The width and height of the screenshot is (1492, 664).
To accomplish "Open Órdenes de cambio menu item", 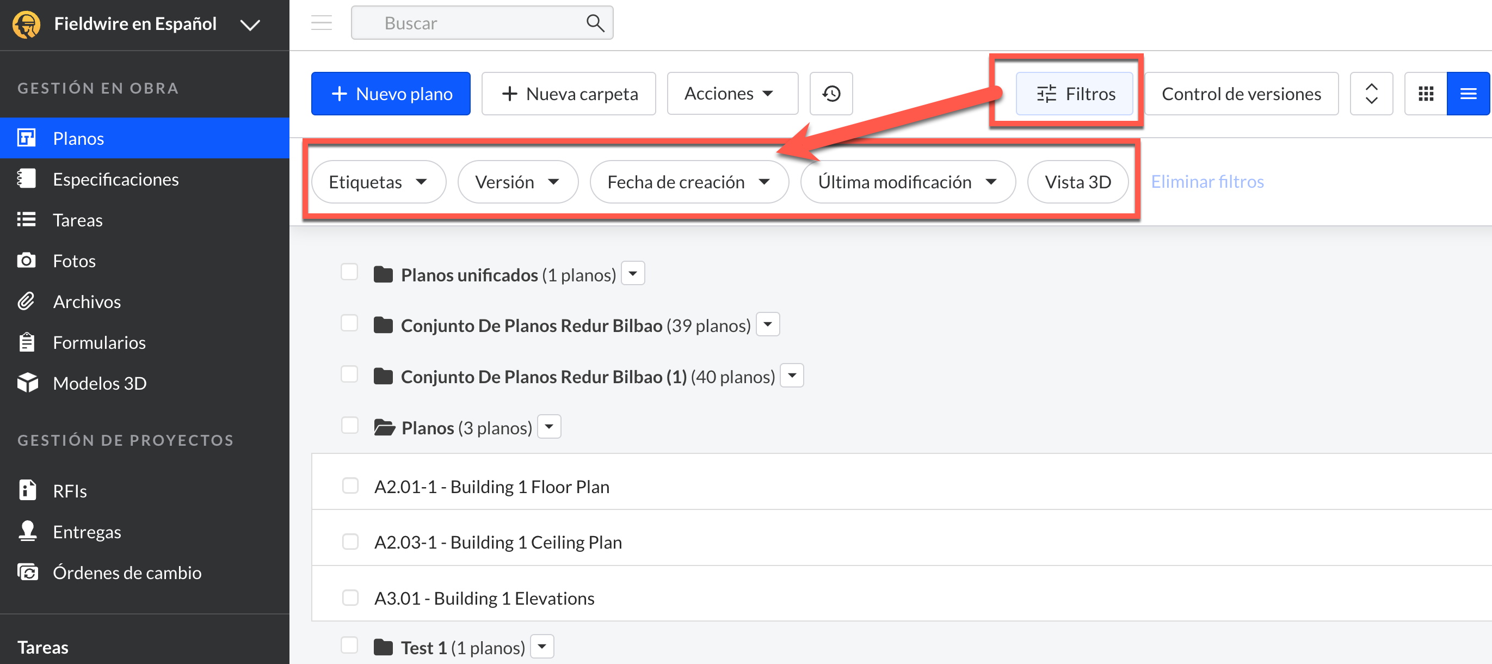I will [127, 573].
